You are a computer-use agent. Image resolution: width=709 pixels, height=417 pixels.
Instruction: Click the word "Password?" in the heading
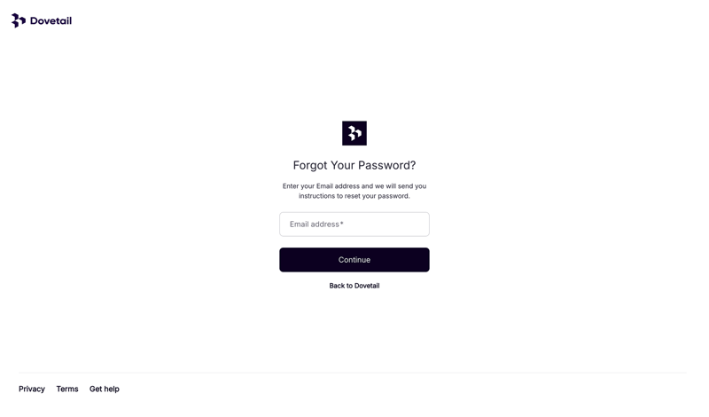click(x=393, y=165)
